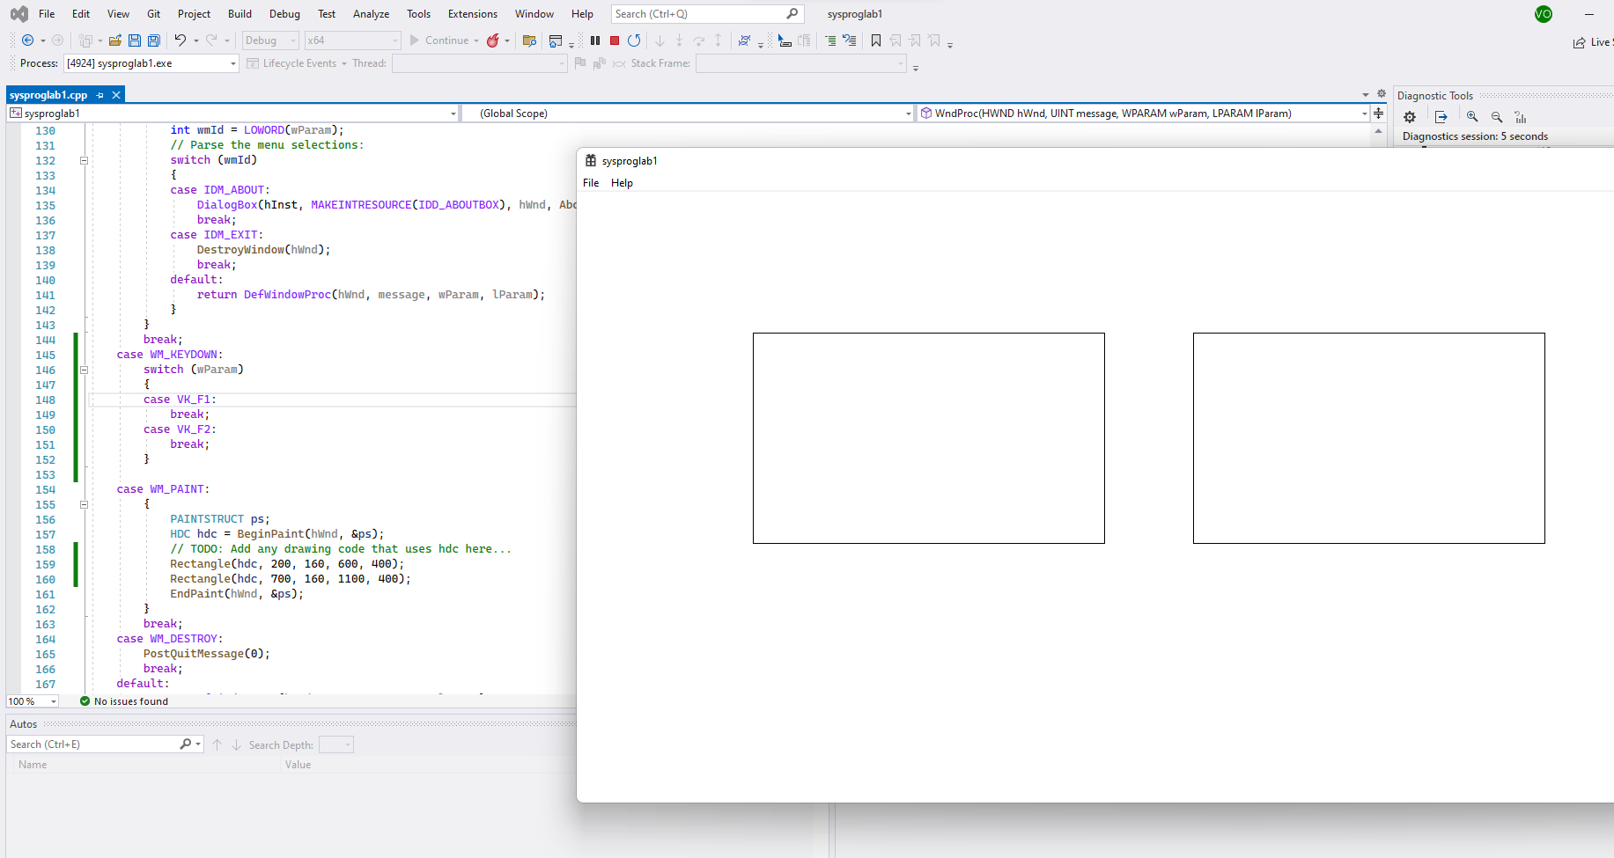Click the Restart debugging icon
The height and width of the screenshot is (858, 1614).
634,40
